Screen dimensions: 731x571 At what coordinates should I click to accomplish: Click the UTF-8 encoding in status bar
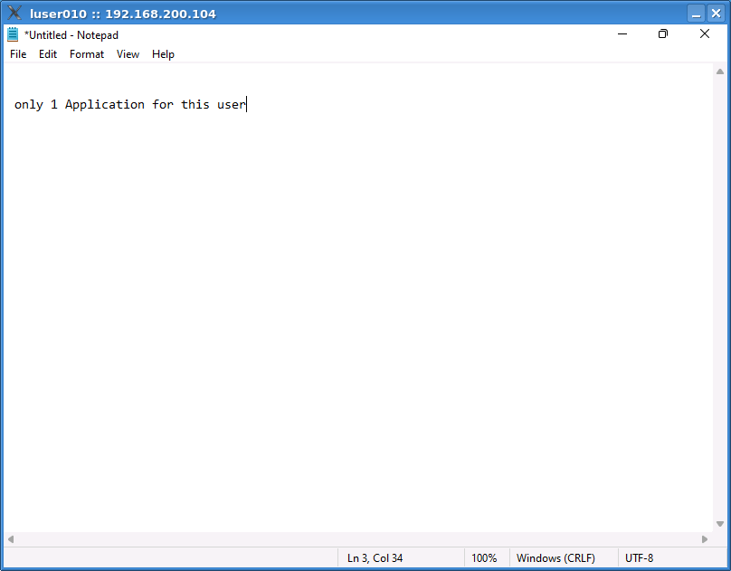(x=639, y=558)
